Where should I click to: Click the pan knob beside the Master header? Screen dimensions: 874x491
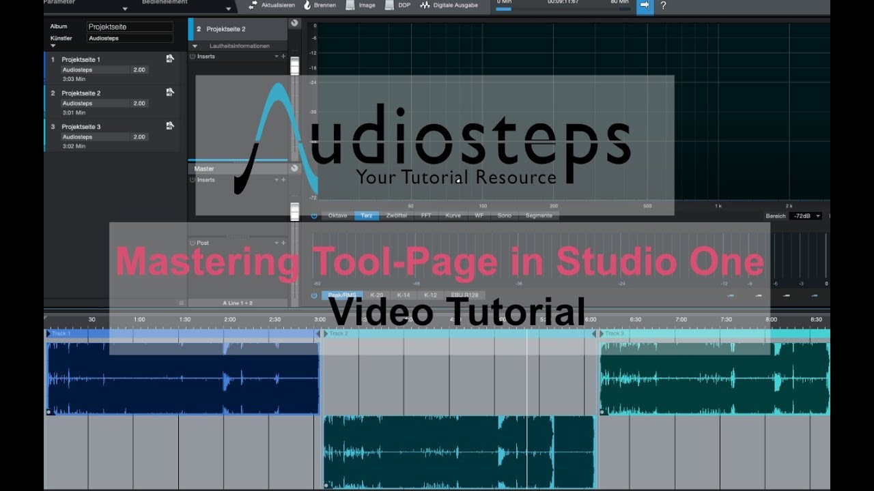(x=294, y=168)
